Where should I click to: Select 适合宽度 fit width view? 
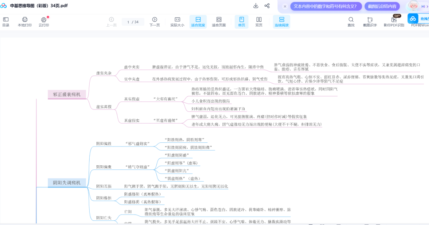pos(198,22)
